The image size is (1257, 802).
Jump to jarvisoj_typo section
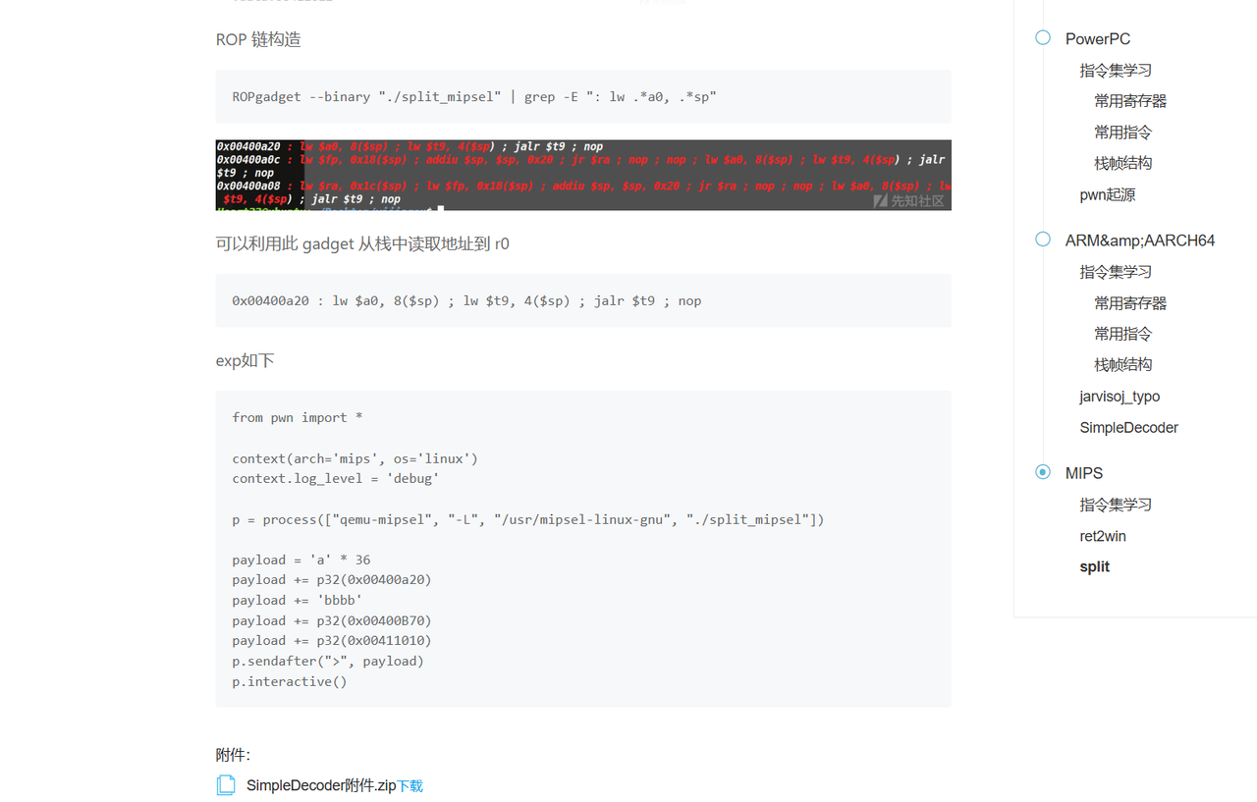click(x=1120, y=397)
